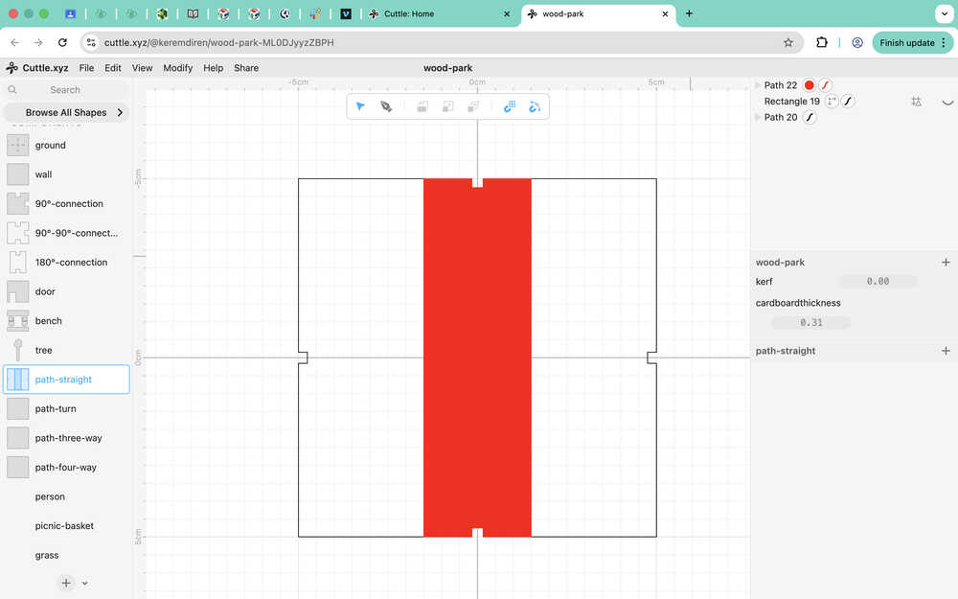The image size is (958, 599).
Task: Open the Edit menu
Action: (x=112, y=68)
